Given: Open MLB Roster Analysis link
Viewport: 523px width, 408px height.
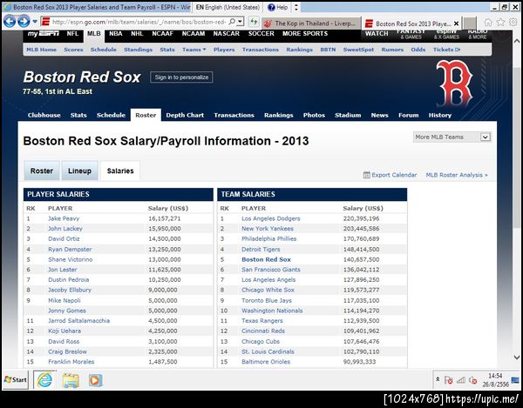Looking at the screenshot, I should click(457, 175).
